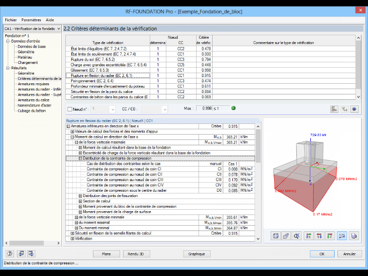The image size is (368, 276).
Task: Select Matériau in the tree
Action: point(25,57)
